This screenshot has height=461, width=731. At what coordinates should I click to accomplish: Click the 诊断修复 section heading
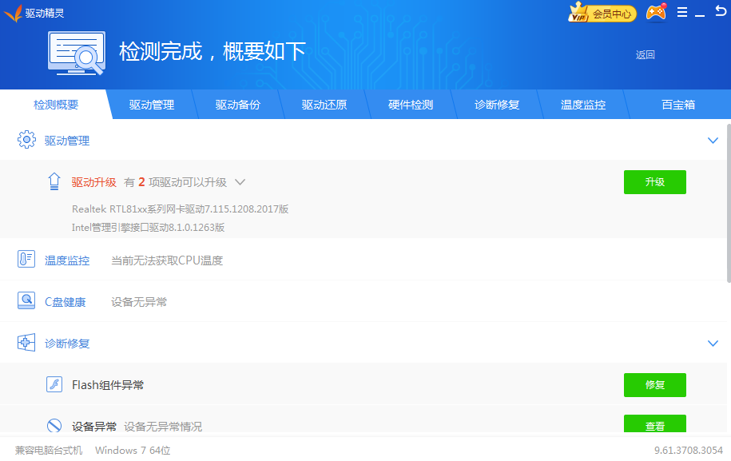66,344
